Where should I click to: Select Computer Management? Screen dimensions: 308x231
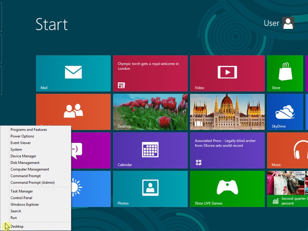click(35, 169)
